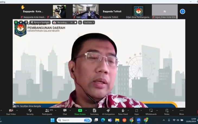The width and height of the screenshot is (198, 124).
Task: Select the Bappeda Tolitoli participant tile
Action: 112,11
